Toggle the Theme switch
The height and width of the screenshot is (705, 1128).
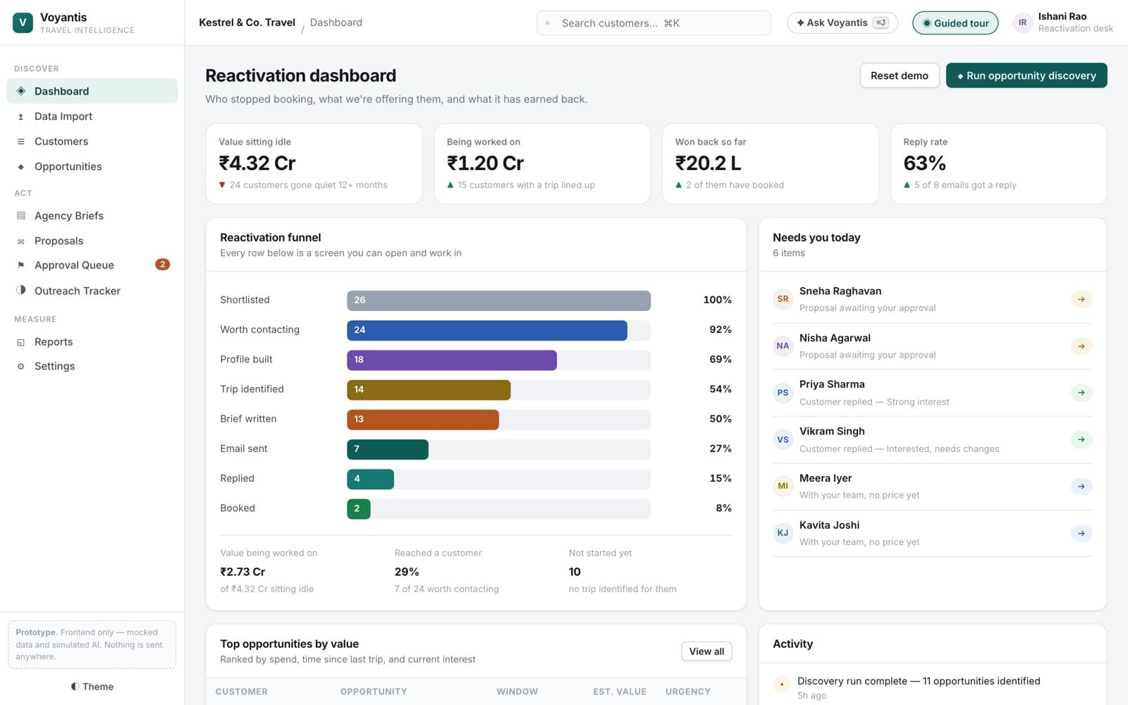pyautogui.click(x=92, y=687)
